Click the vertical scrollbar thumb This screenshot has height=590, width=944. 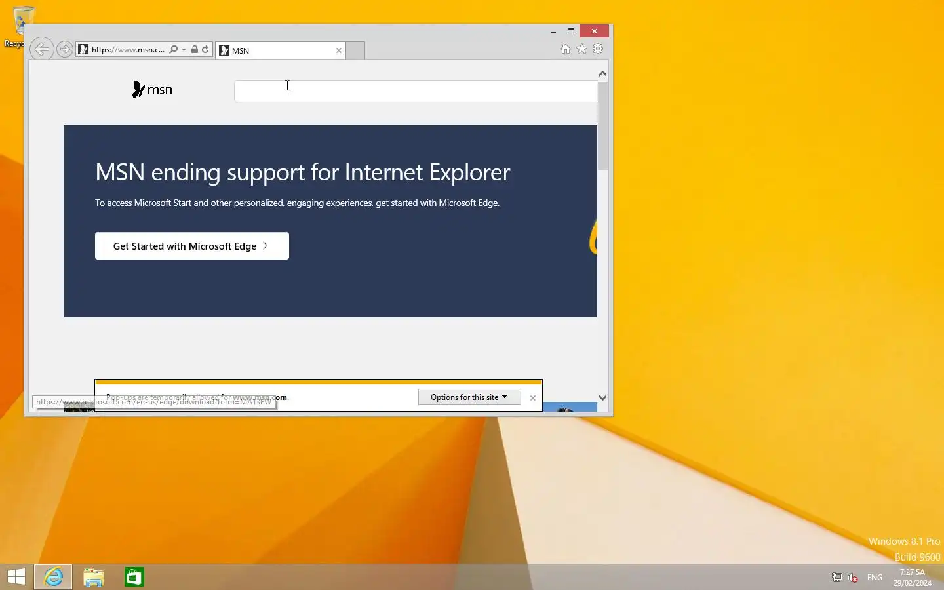(602, 126)
